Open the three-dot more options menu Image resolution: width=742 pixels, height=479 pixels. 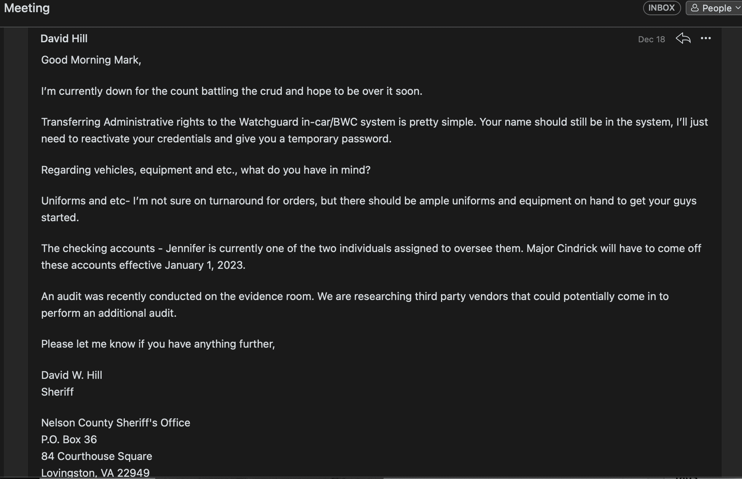[x=705, y=38]
